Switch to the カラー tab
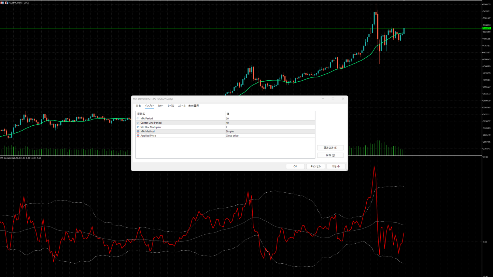493x277 pixels. (160, 106)
